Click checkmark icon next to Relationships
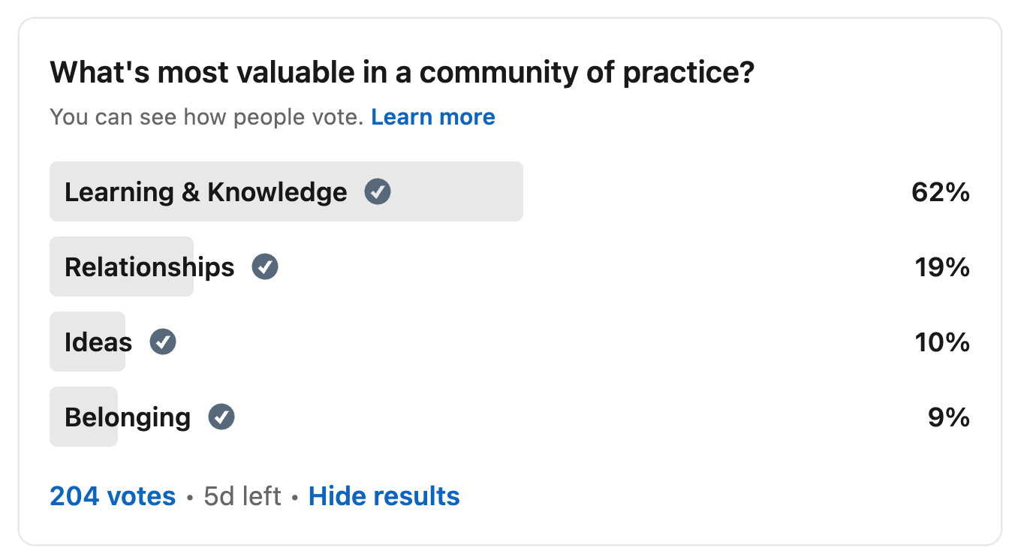 [265, 266]
